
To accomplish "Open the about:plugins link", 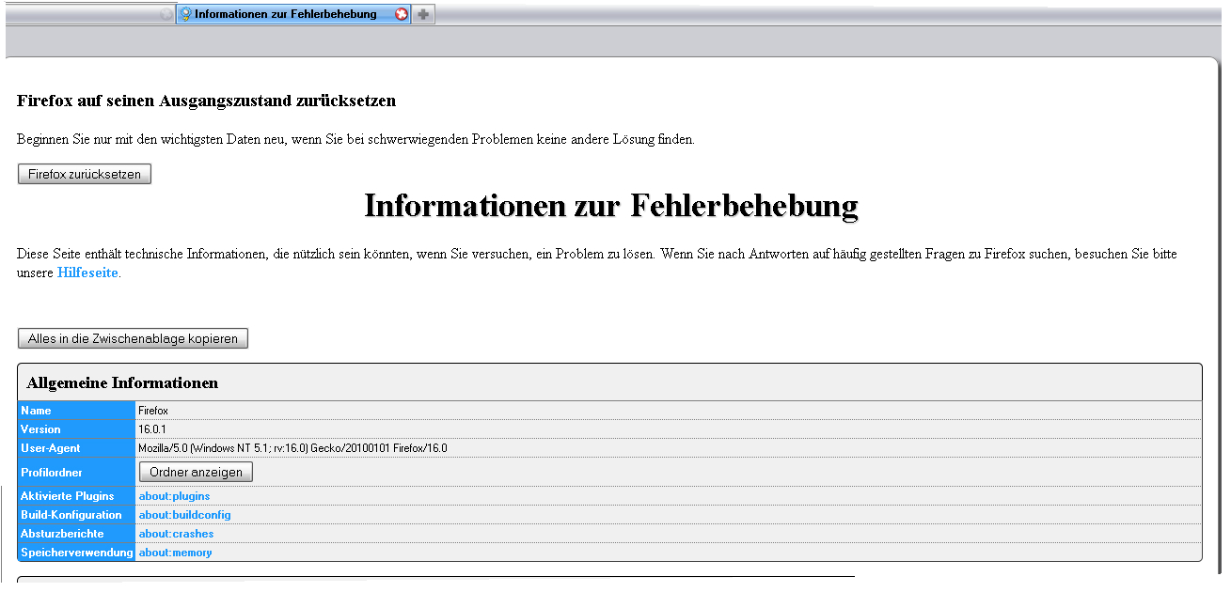I will click(174, 495).
